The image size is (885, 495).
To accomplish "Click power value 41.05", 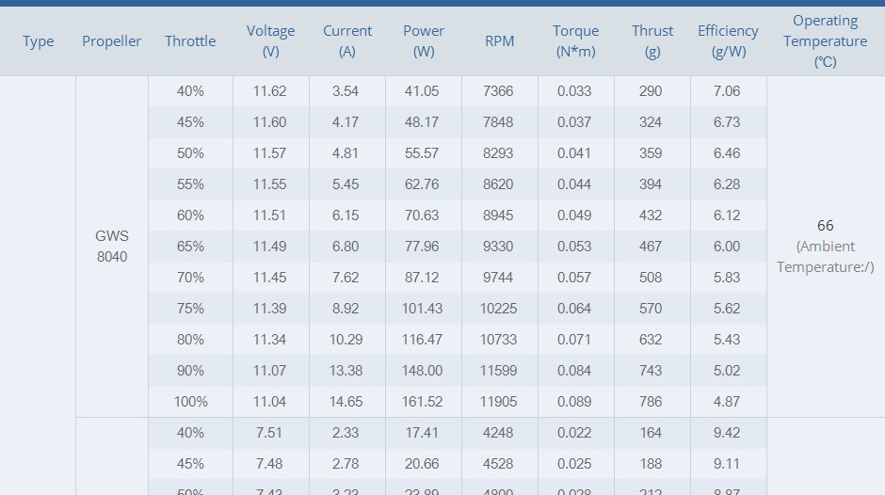I will pos(422,91).
